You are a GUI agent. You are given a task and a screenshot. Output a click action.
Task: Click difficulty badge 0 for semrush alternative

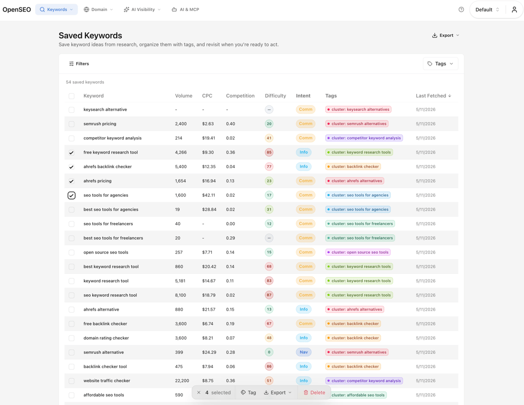269,352
